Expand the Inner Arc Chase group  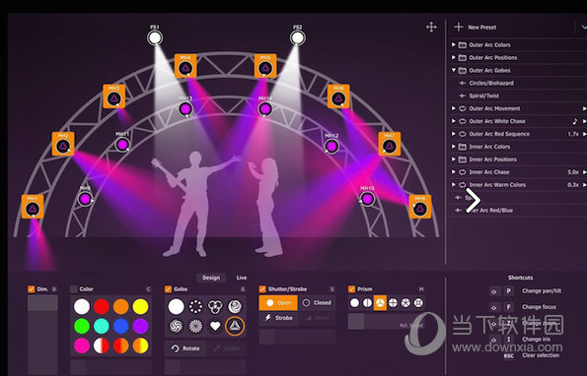click(x=454, y=171)
